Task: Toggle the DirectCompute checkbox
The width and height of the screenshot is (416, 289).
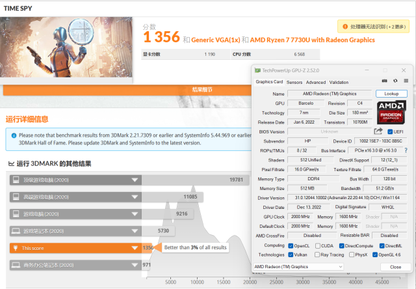Action: pyautogui.click(x=342, y=246)
